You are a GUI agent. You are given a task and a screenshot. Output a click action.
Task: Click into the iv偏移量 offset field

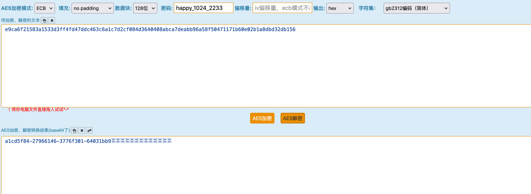point(282,8)
